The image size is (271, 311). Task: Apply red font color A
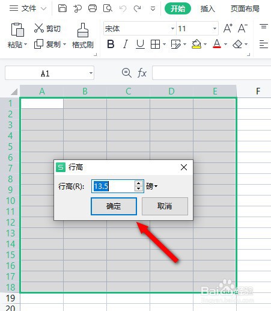[217, 44]
